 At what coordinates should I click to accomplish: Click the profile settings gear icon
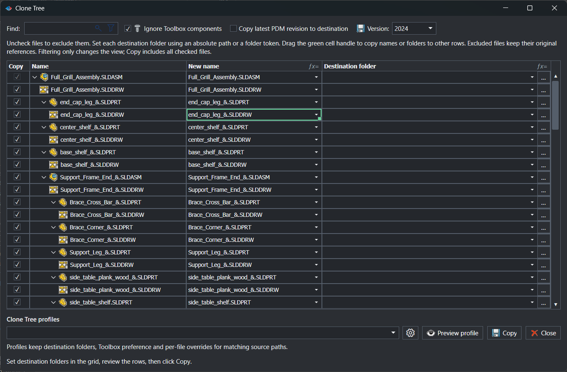(x=410, y=333)
